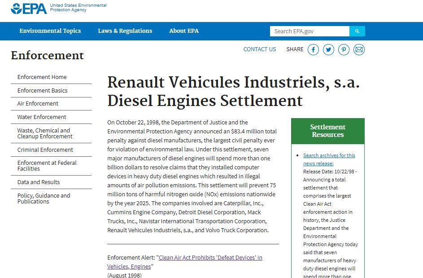This screenshot has width=423, height=278.
Task: Open the Contact Us link
Action: click(260, 49)
